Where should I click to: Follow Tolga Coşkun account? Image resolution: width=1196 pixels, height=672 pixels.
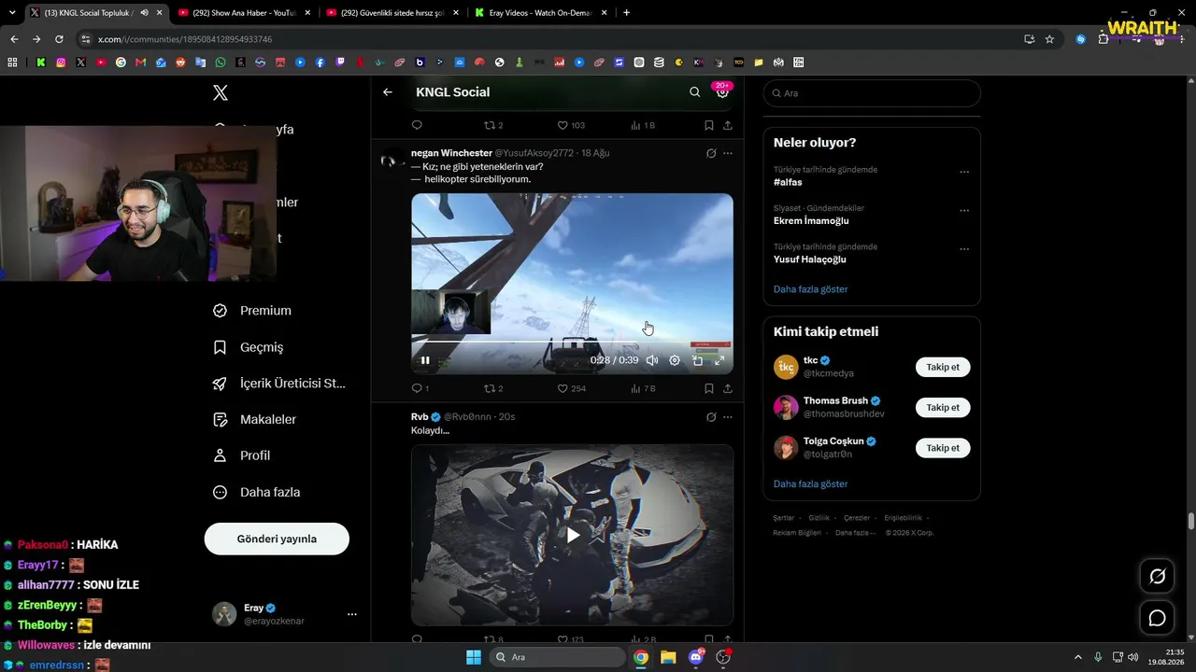(943, 448)
